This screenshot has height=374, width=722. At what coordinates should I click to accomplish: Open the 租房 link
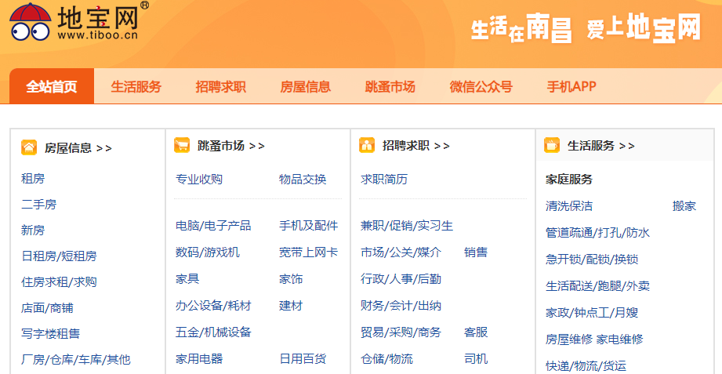click(x=33, y=178)
